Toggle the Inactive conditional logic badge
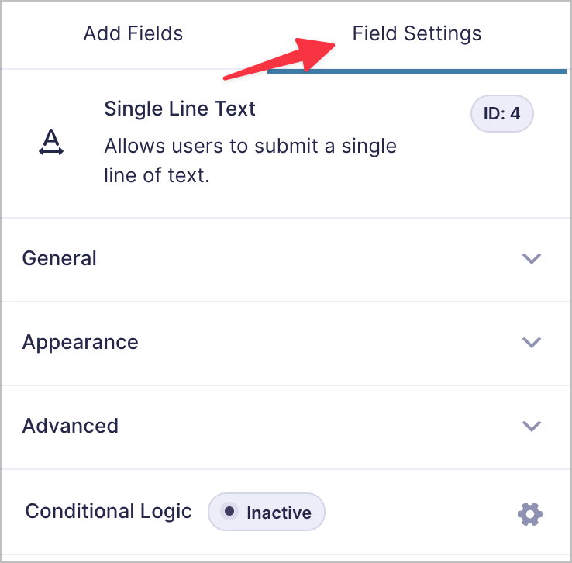572x563 pixels. [267, 512]
